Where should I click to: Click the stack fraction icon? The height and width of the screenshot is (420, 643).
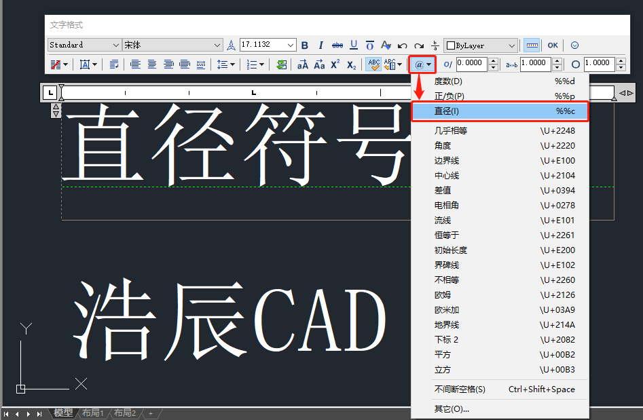435,45
